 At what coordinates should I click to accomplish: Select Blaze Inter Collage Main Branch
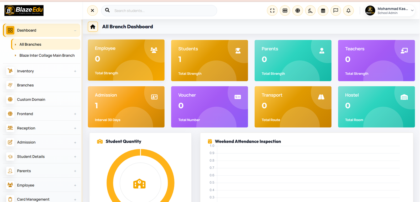click(47, 55)
